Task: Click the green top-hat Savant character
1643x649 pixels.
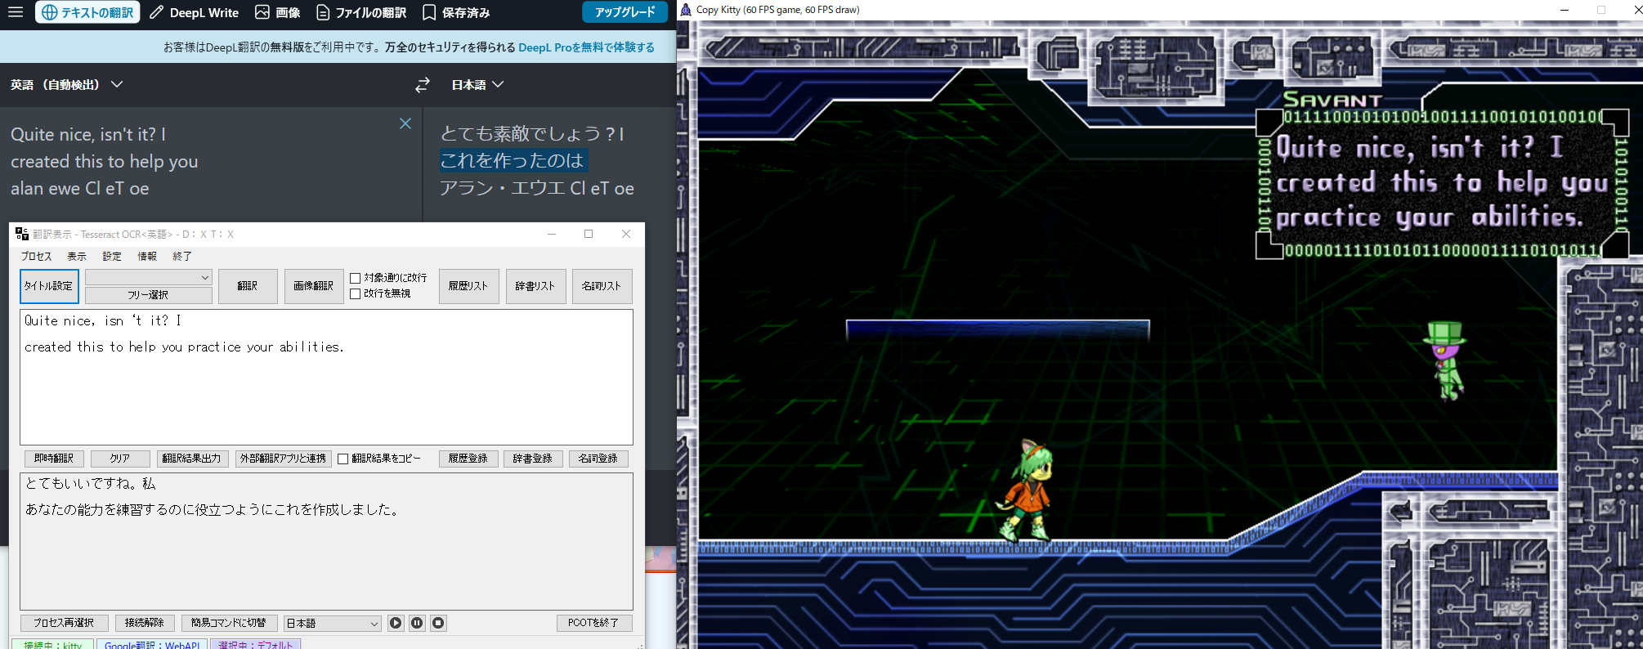Action: tap(1446, 360)
